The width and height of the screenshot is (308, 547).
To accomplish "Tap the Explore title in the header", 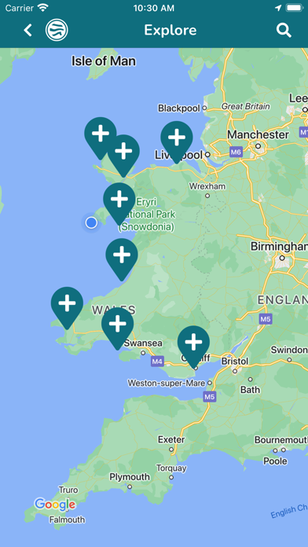I will coord(170,31).
